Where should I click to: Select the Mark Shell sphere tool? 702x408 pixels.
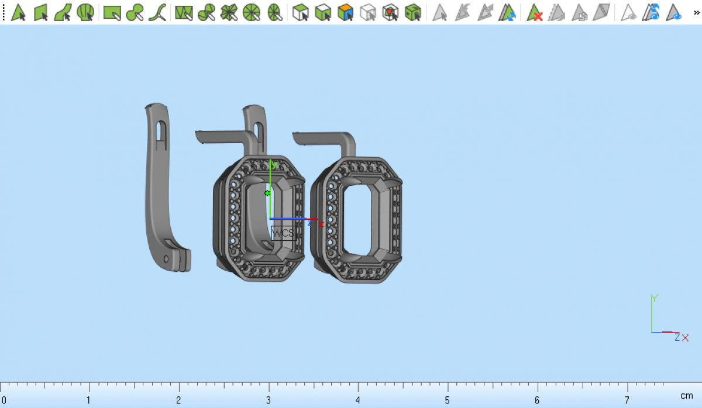(85, 12)
